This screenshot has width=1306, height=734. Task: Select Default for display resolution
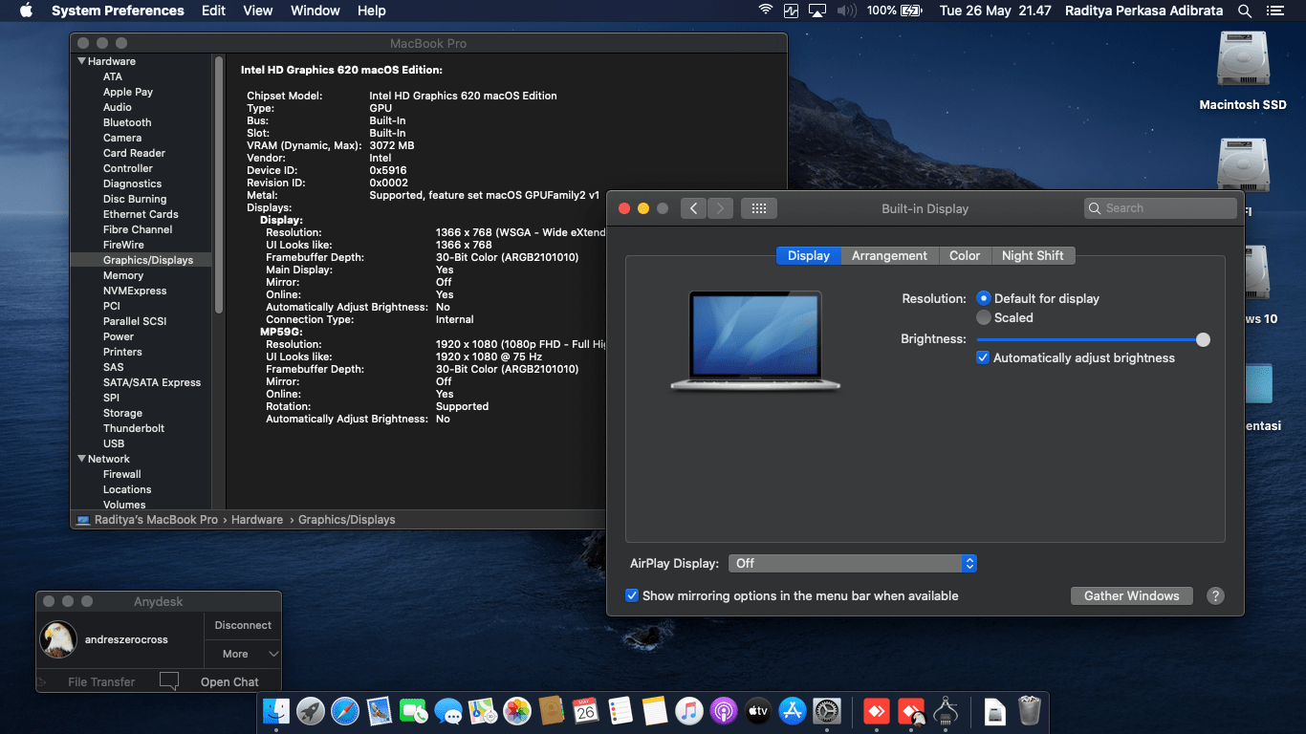(984, 298)
